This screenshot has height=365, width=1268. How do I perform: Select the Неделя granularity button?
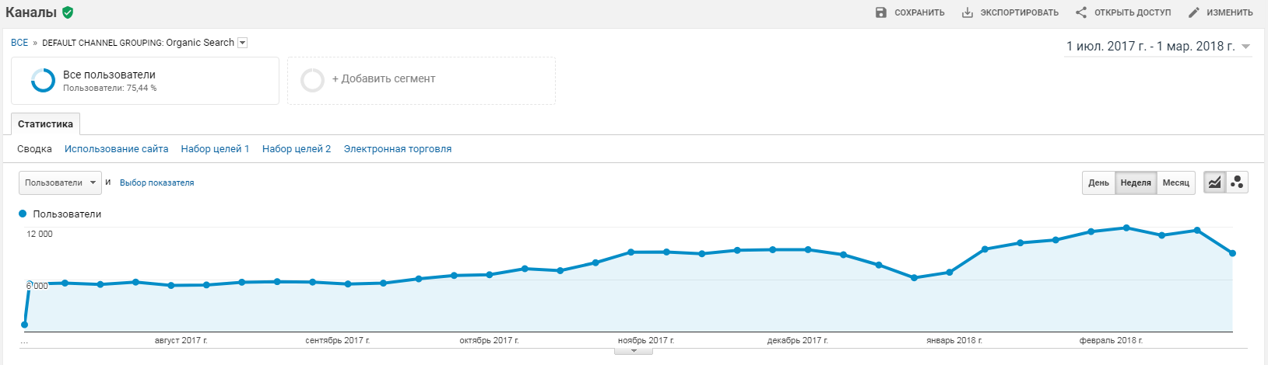point(1136,182)
